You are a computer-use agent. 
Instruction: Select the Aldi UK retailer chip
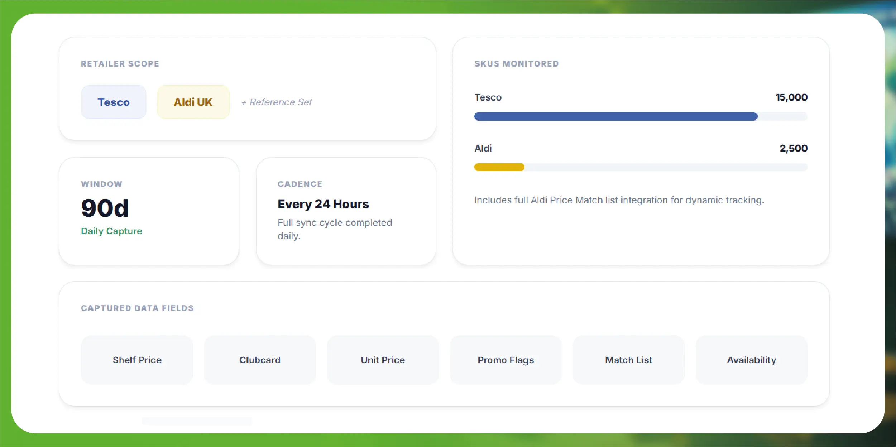193,102
